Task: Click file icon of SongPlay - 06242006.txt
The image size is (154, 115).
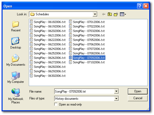Action: click(31, 49)
